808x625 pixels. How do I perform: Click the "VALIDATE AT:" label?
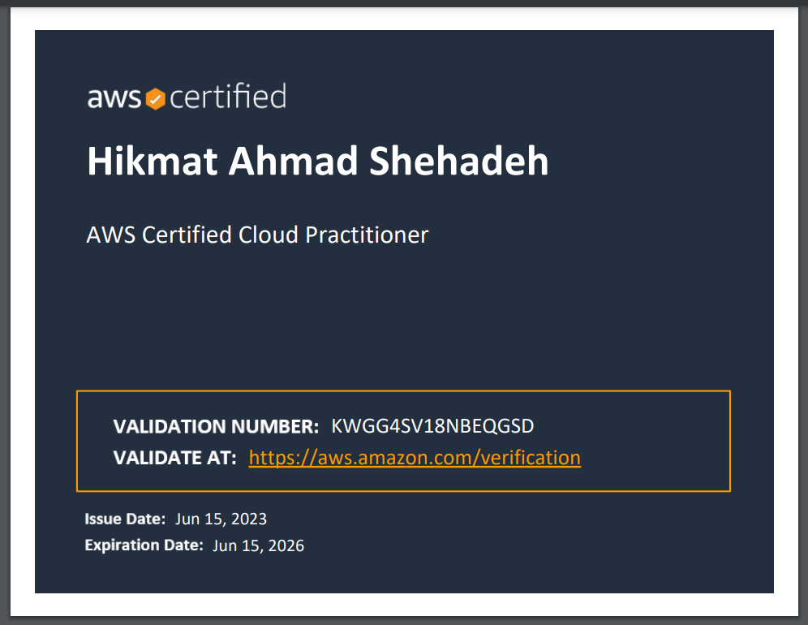coord(175,458)
